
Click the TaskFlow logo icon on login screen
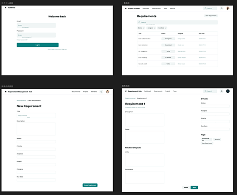pos(6,8)
